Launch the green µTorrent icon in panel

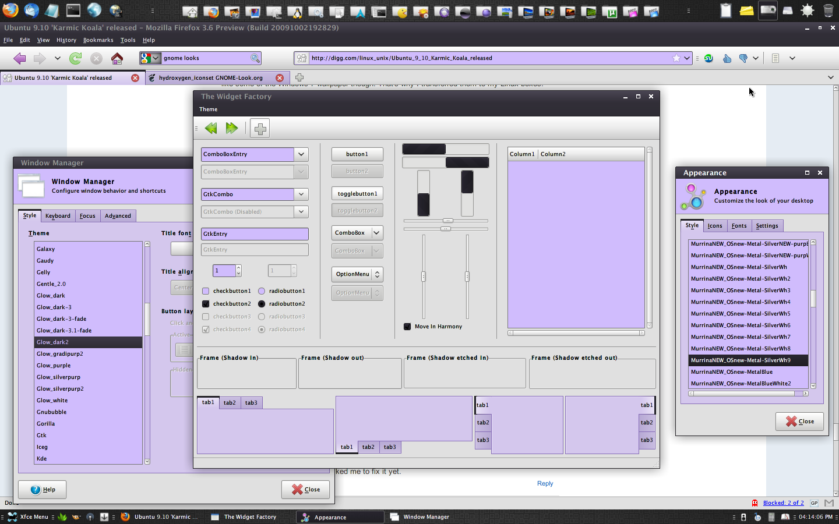point(609,12)
